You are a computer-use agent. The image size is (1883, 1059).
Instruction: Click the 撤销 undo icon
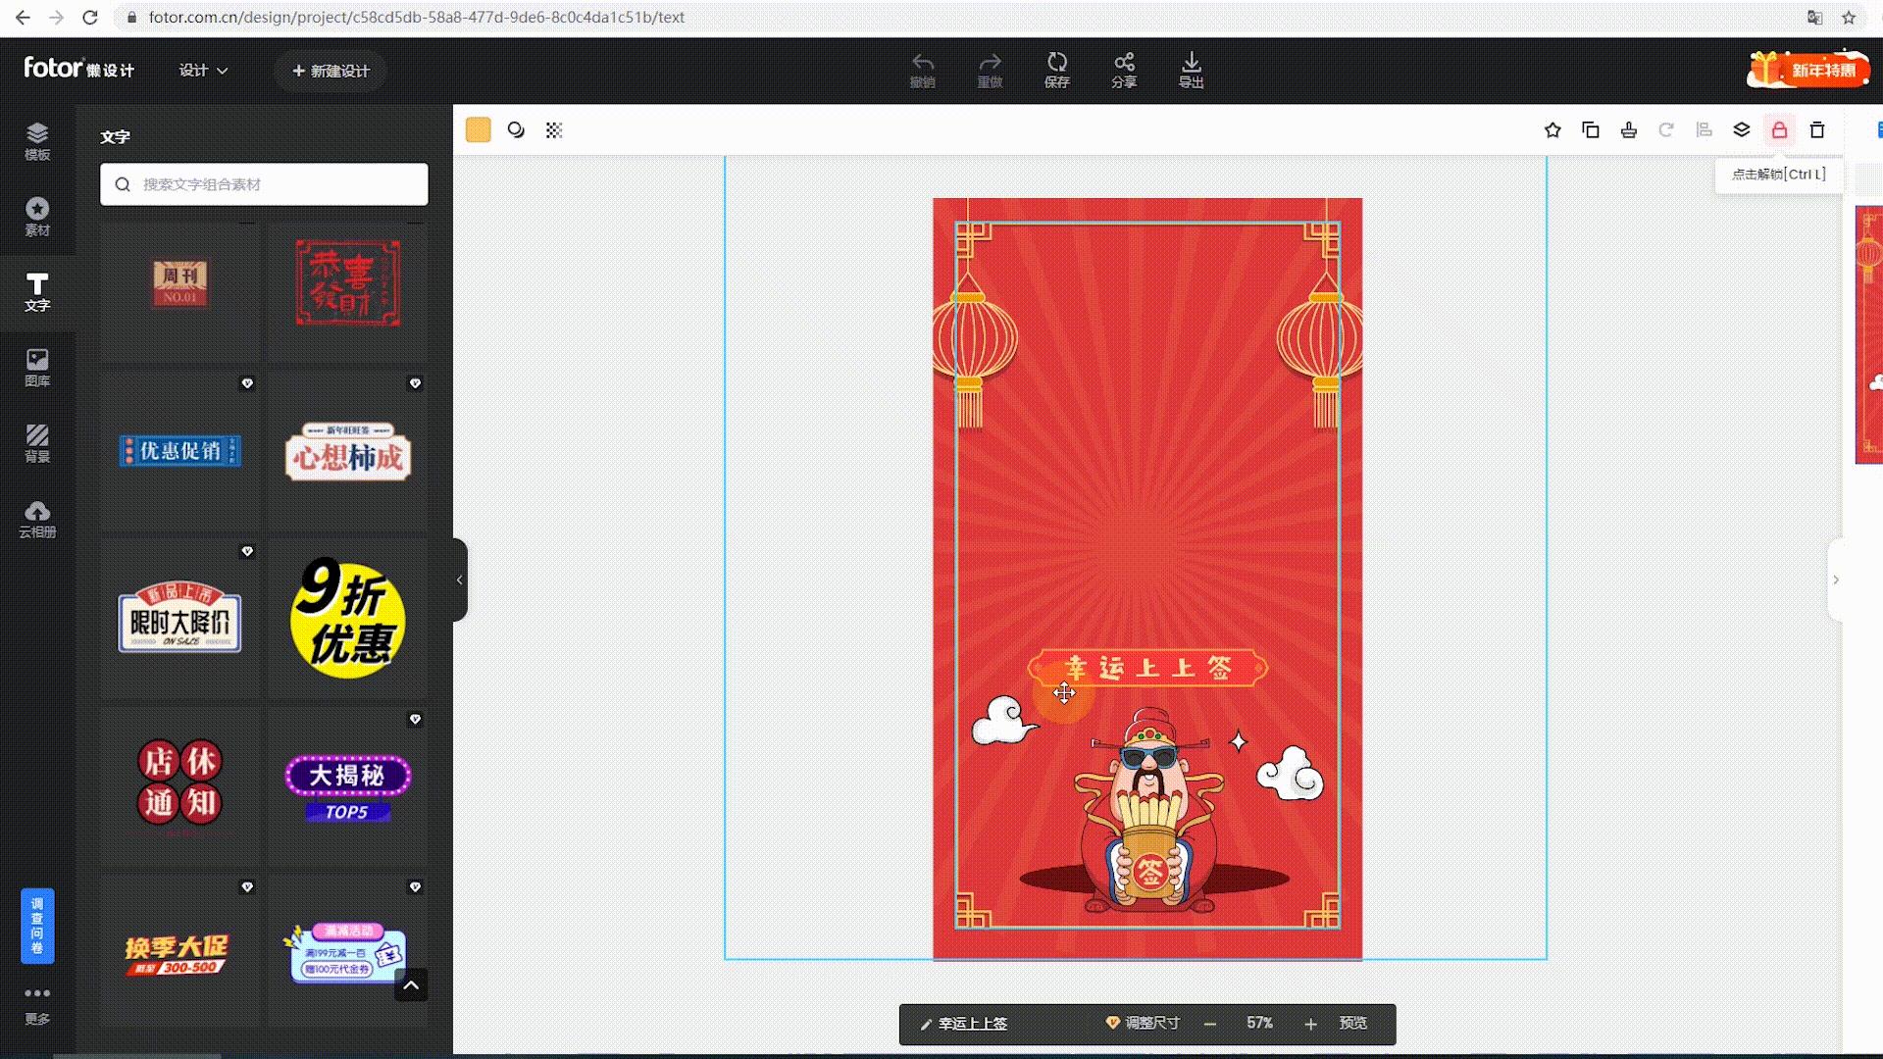(x=922, y=70)
